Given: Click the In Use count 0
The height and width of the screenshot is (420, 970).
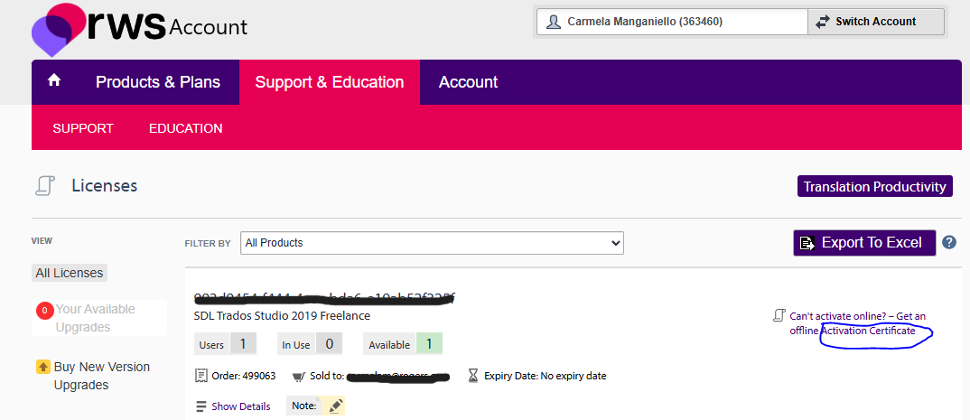Looking at the screenshot, I should pos(329,344).
